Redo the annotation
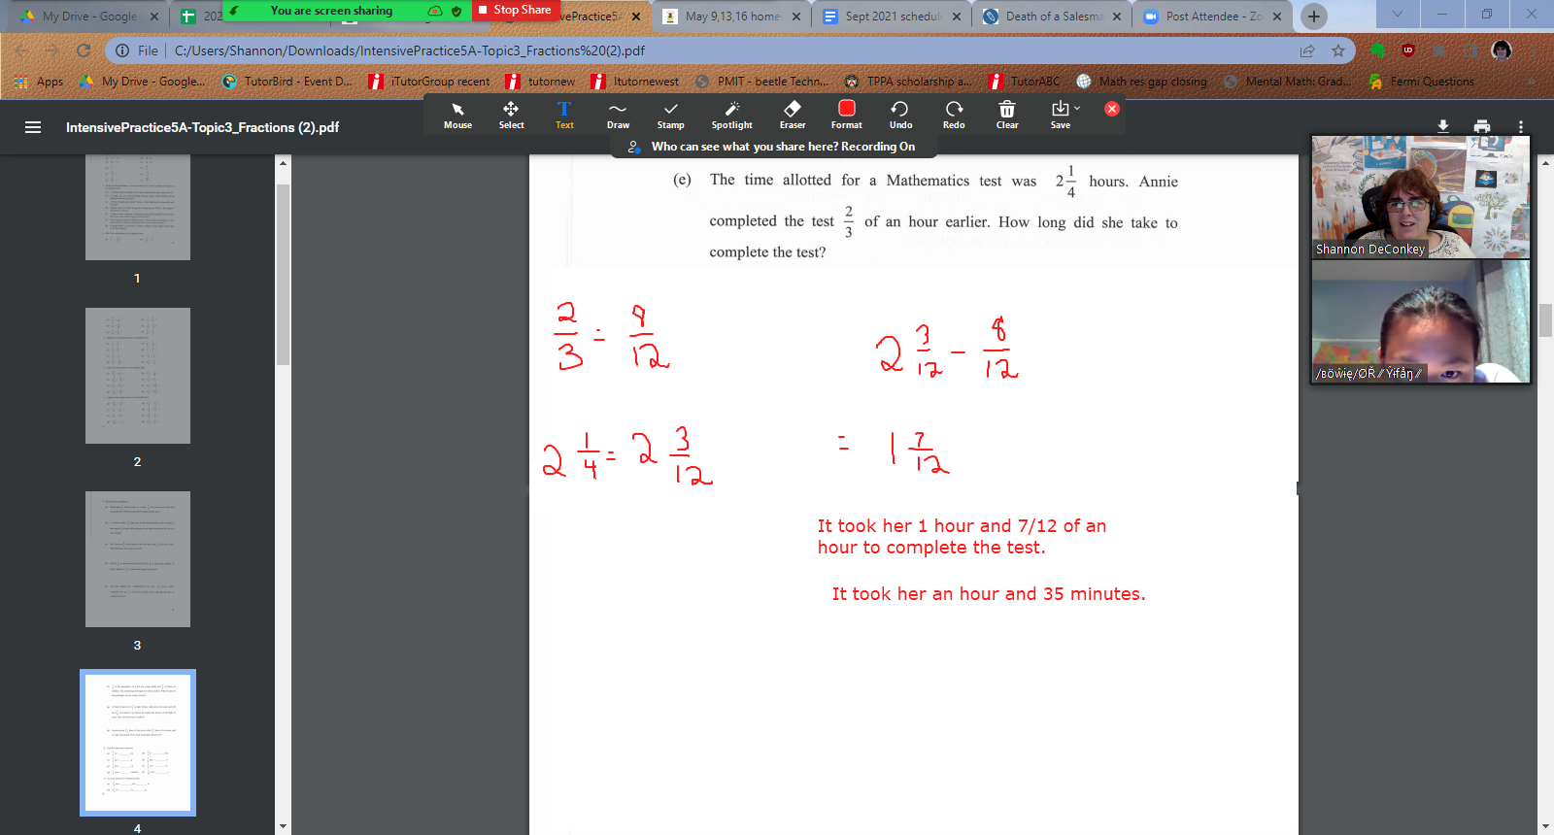This screenshot has width=1554, height=835. point(954,116)
